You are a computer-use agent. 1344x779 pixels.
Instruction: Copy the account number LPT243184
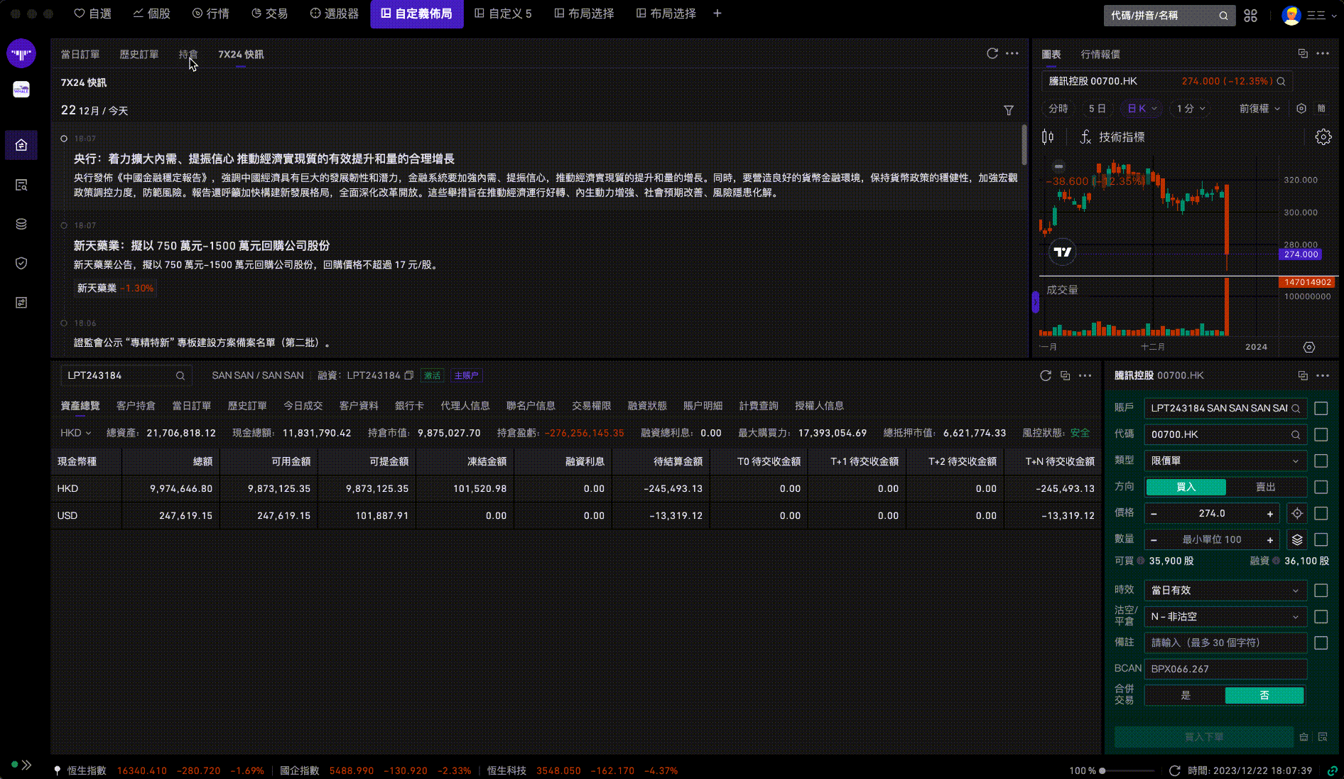point(409,375)
